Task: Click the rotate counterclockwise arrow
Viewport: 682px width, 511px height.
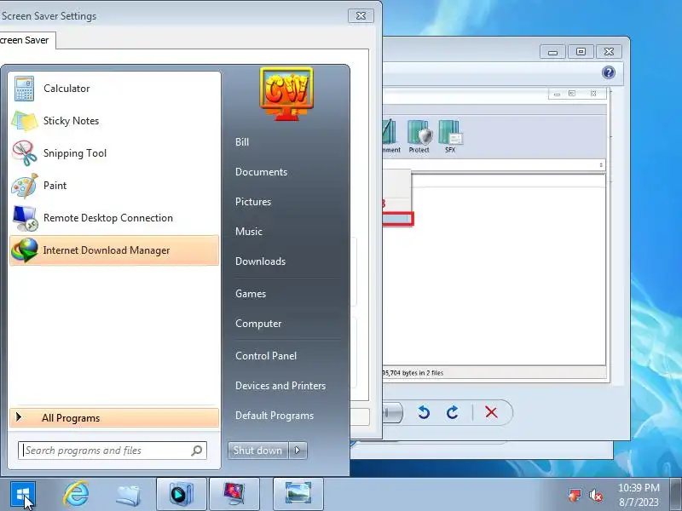Action: (424, 412)
